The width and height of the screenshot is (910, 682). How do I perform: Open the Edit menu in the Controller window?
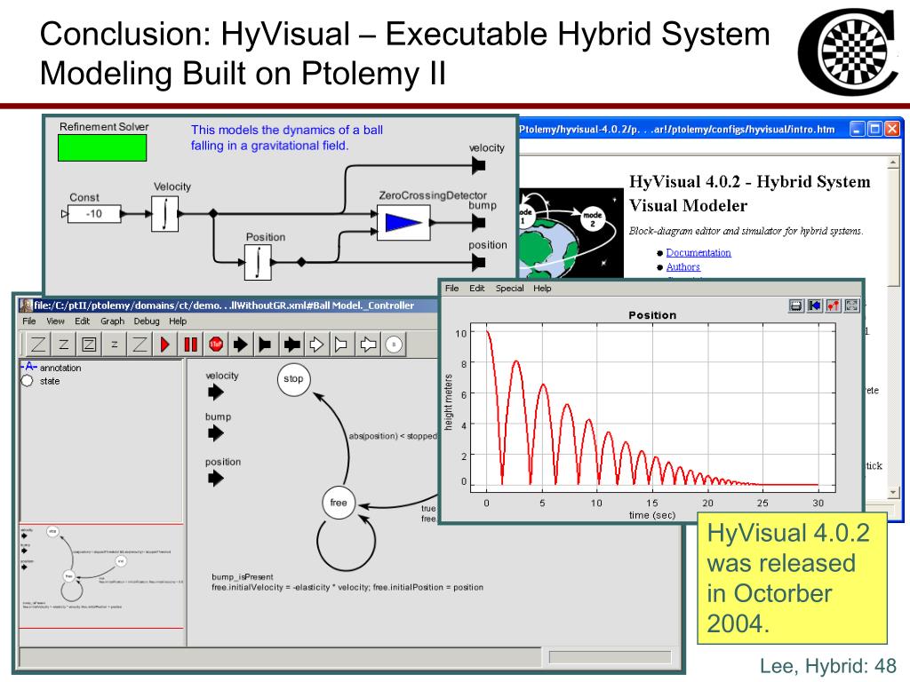[x=82, y=321]
